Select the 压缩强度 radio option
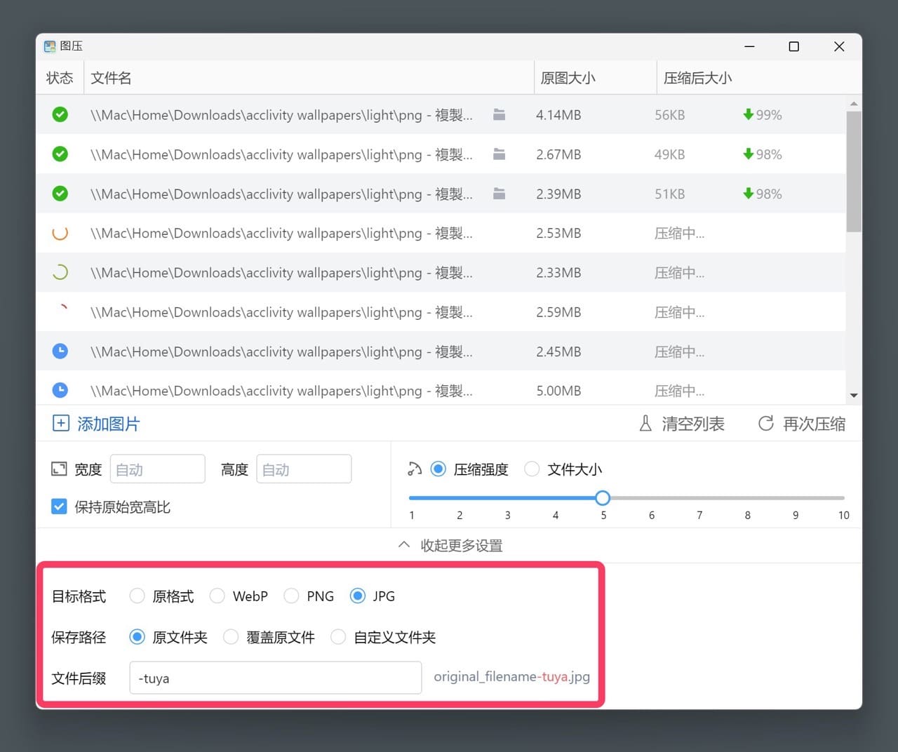 click(x=438, y=469)
